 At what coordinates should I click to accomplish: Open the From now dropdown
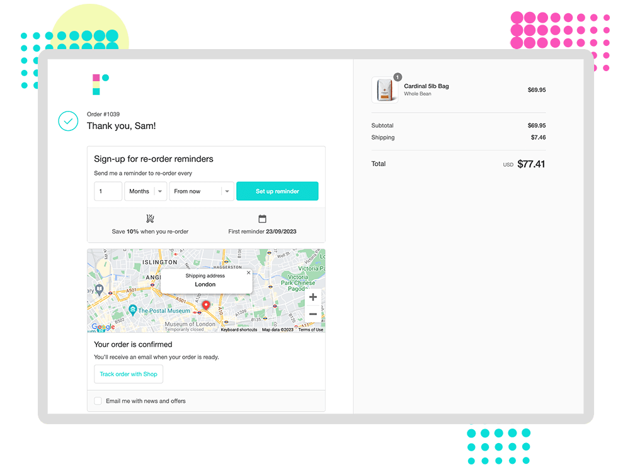[x=202, y=191]
